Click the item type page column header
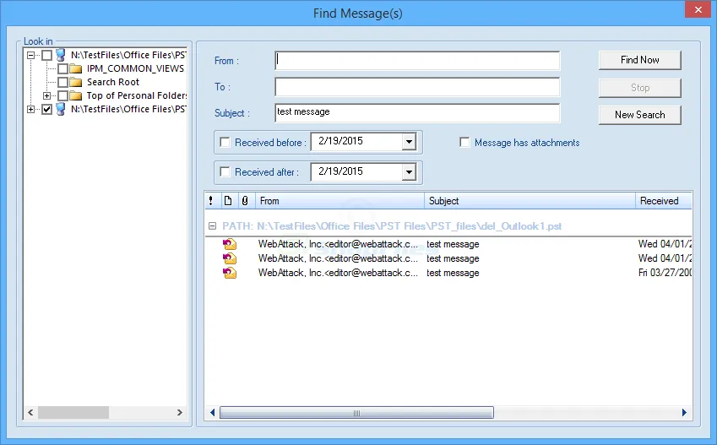This screenshot has height=445, width=717. [x=228, y=201]
